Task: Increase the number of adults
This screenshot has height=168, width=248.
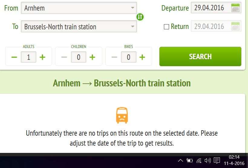Action: tap(42, 57)
